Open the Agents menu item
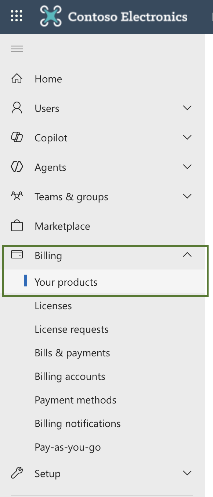The height and width of the screenshot is (497, 213). click(x=50, y=168)
